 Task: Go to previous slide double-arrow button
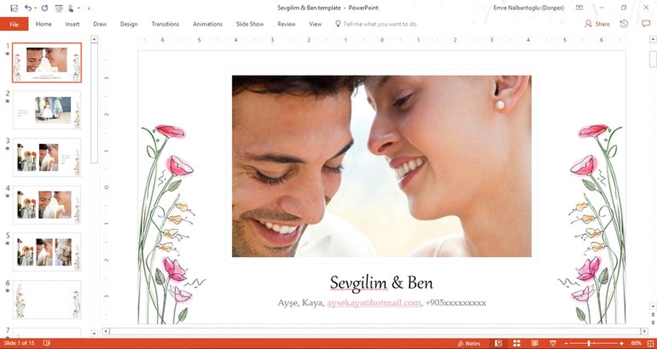(x=653, y=315)
